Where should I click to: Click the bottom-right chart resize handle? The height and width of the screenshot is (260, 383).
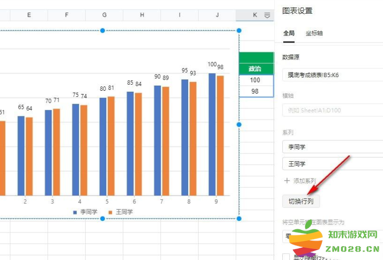point(239,218)
